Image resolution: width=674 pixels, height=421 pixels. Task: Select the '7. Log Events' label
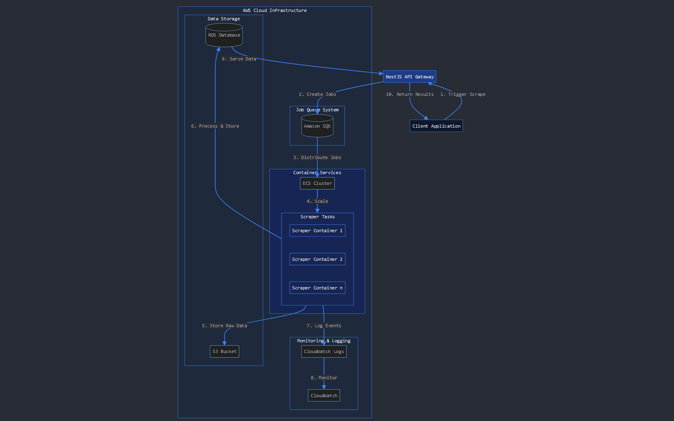tap(324, 326)
